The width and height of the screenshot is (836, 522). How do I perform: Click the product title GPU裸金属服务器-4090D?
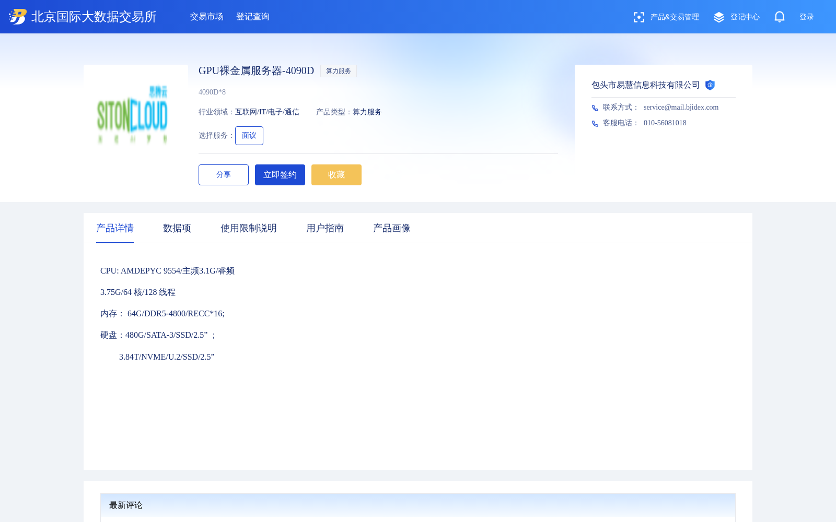(256, 70)
